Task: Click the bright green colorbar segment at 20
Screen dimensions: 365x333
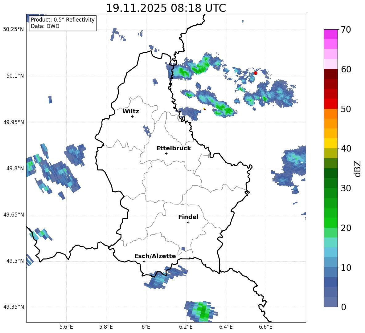Action: click(330, 222)
